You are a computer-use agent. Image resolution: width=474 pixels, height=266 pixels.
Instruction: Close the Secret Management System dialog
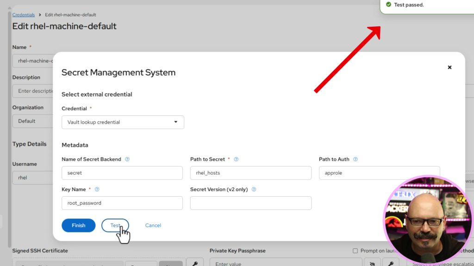pyautogui.click(x=449, y=67)
